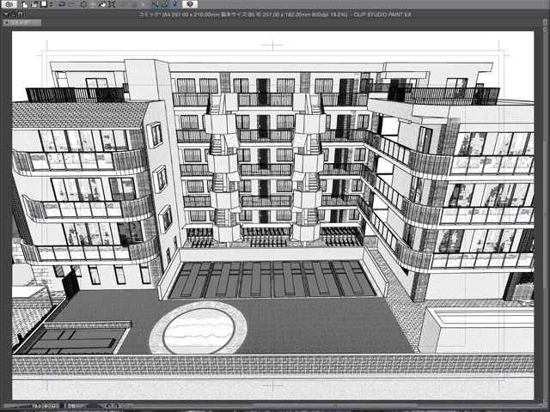Viewport: 550px width, 412px height.
Task: Open the CLIP STUDIO support help icon
Action: click(x=190, y=4)
